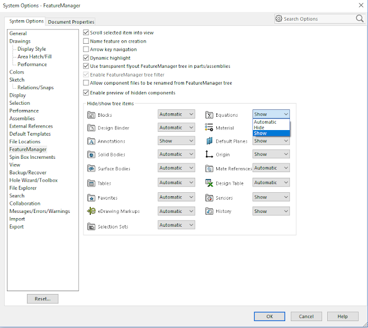368x328 pixels.
Task: Select Default Templates category
Action: [30, 134]
